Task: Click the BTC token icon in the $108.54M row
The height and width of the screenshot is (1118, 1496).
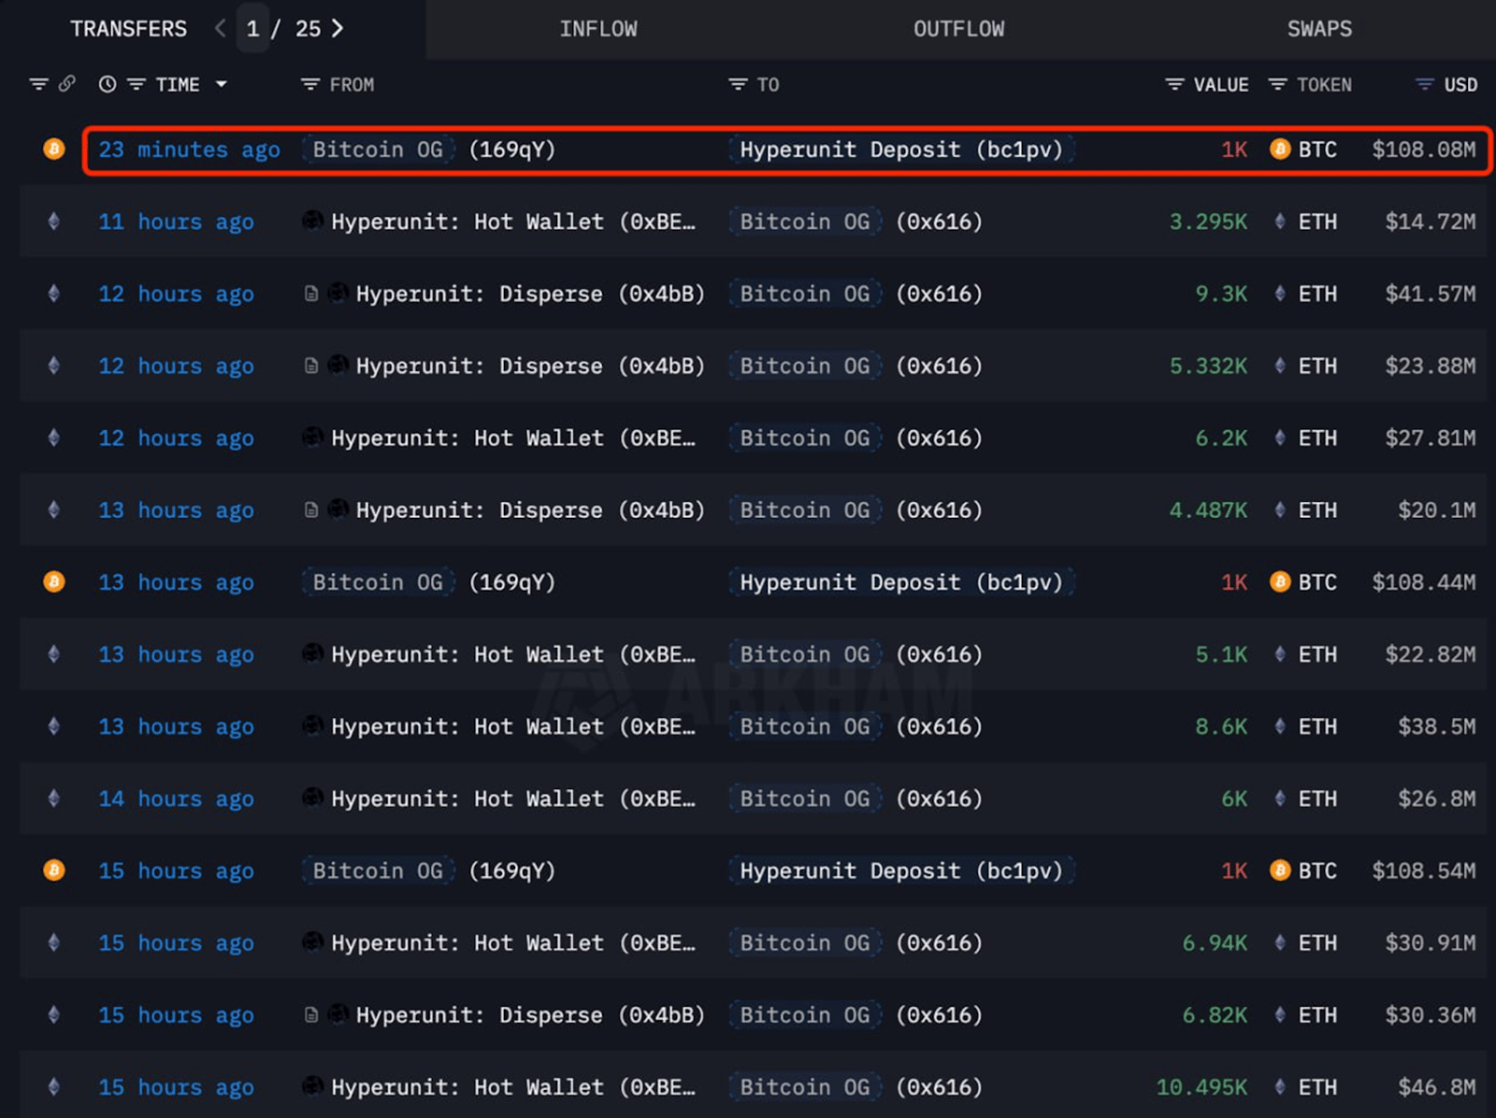Action: point(1280,870)
